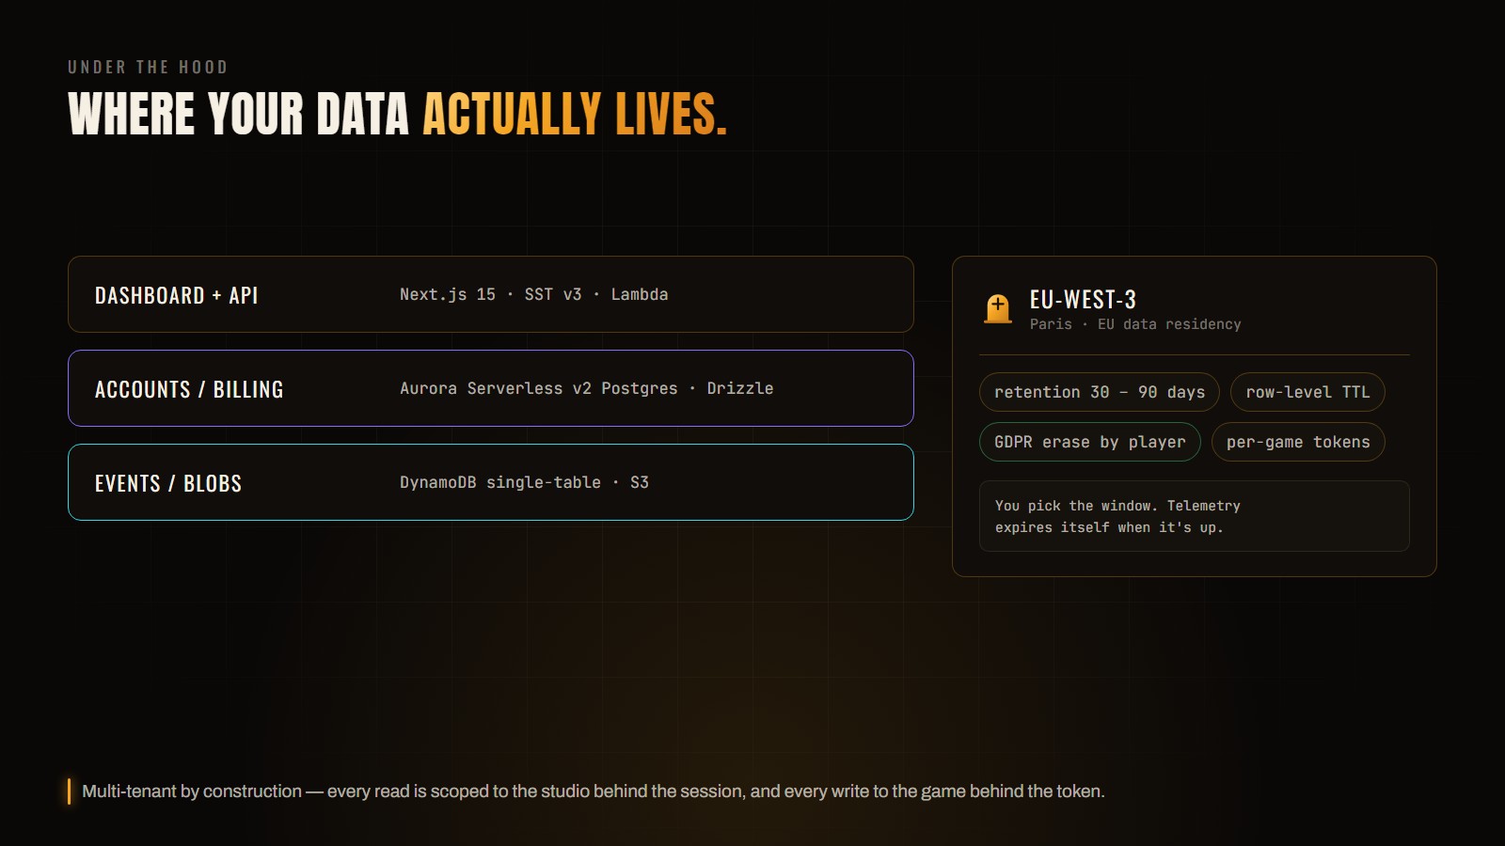Click the retention 30 – 90 days pill
Screen dimensions: 1505x846
[1100, 392]
